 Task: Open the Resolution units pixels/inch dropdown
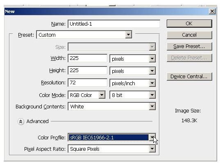tap(133, 83)
